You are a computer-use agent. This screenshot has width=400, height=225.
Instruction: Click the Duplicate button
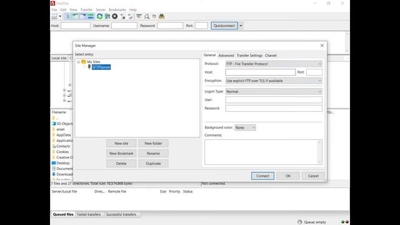(x=153, y=164)
